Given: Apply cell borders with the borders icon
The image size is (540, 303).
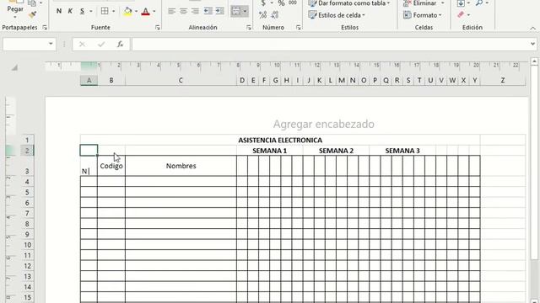Looking at the screenshot, I should point(105,11).
